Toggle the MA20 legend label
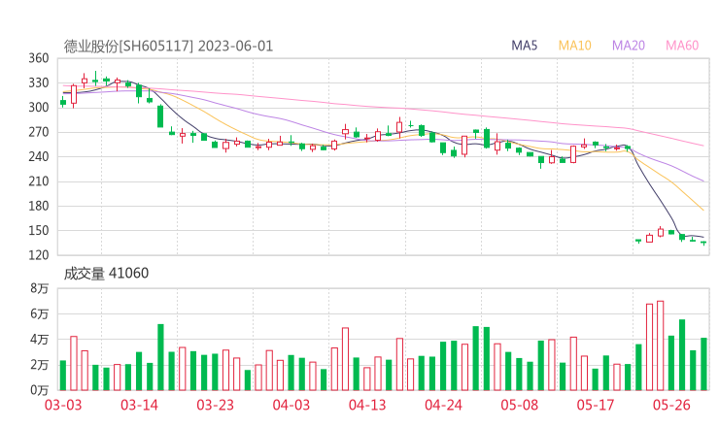 (629, 46)
